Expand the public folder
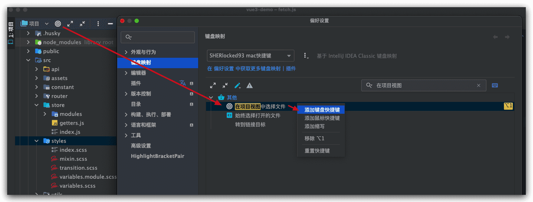This screenshot has width=533, height=202. click(x=28, y=51)
